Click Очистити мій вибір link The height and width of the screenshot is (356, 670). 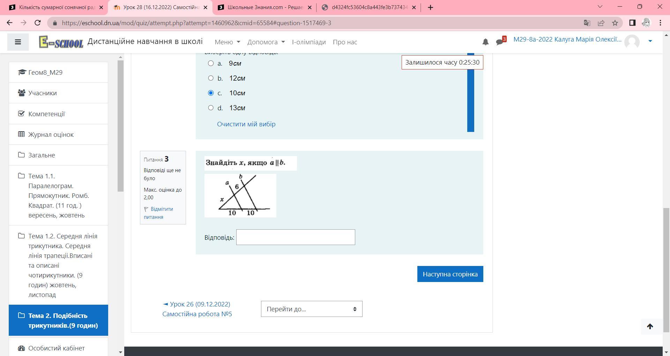point(246,124)
